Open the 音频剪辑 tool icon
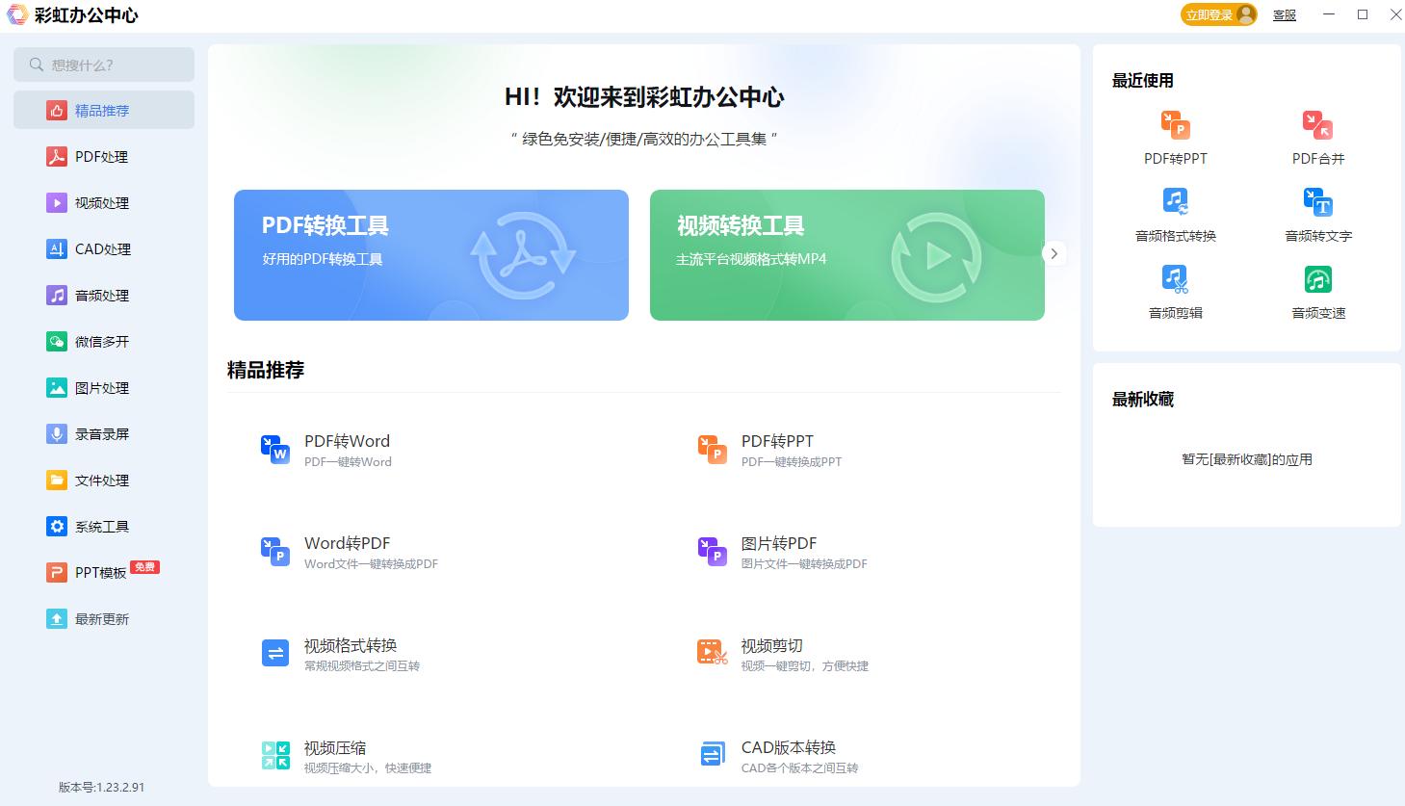1405x806 pixels. click(1174, 289)
